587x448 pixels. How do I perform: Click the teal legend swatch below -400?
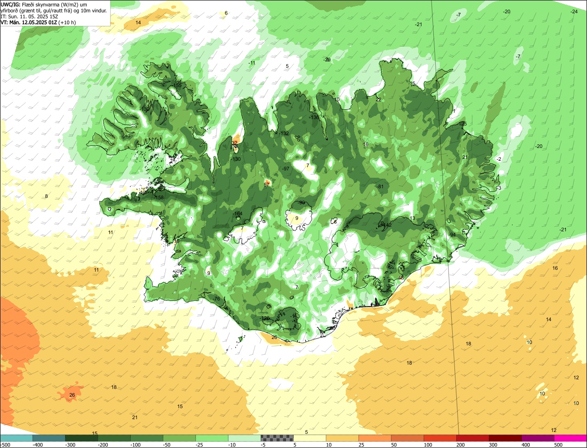tap(17, 438)
